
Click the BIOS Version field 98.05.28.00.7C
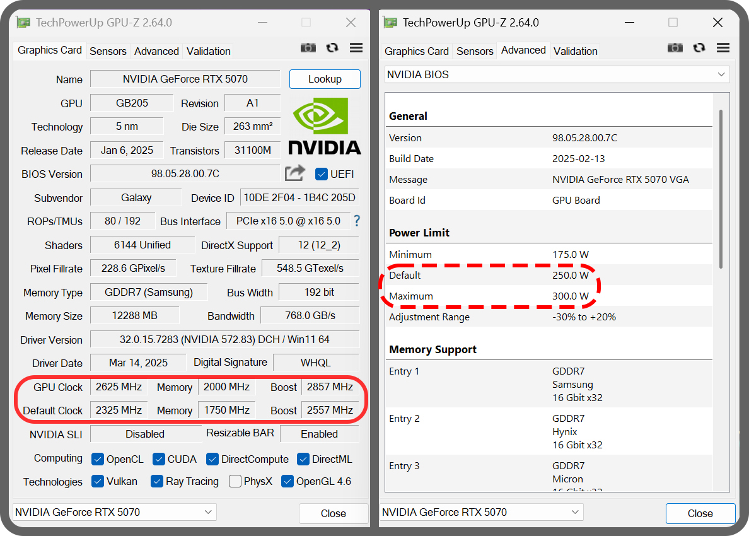click(185, 173)
